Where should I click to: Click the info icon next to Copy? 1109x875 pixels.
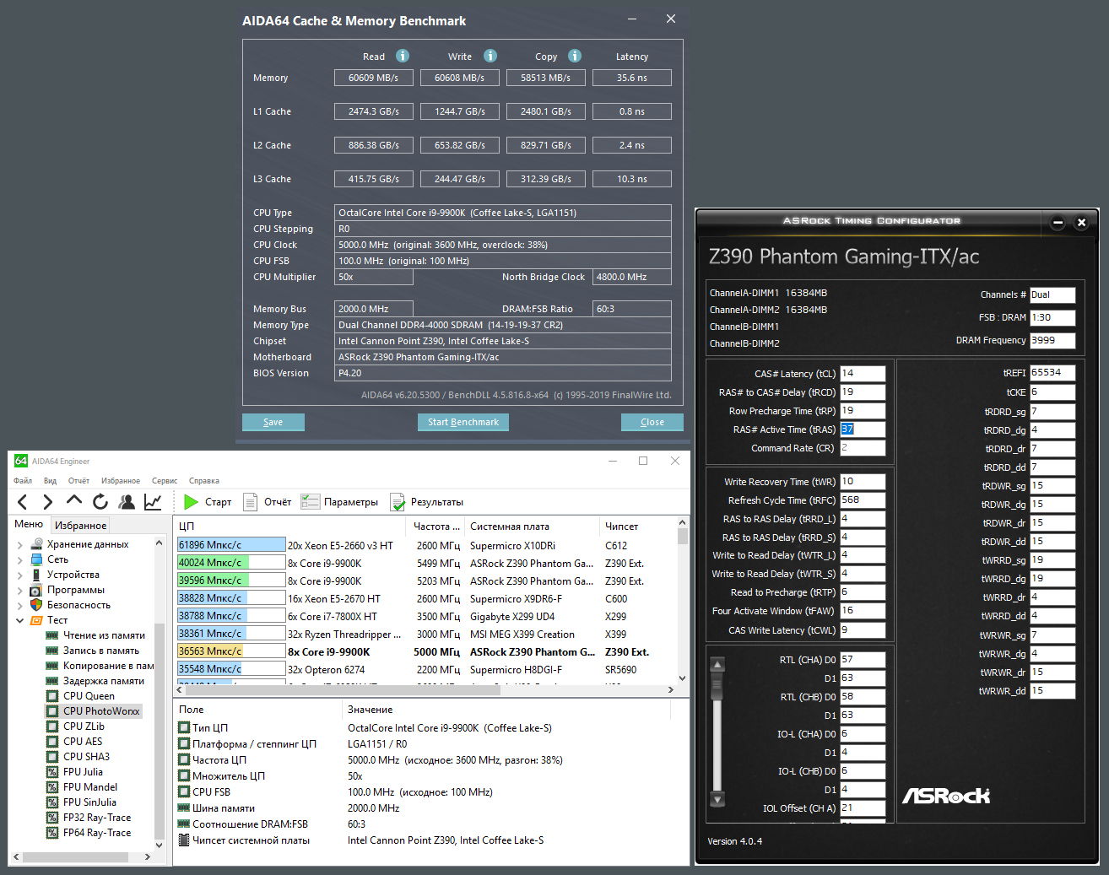pos(575,56)
